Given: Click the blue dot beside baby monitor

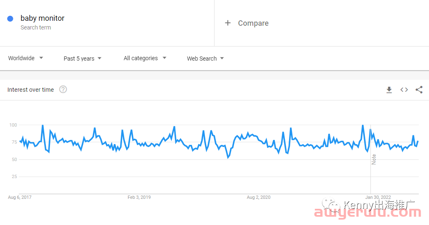Looking at the screenshot, I should [x=10, y=19].
